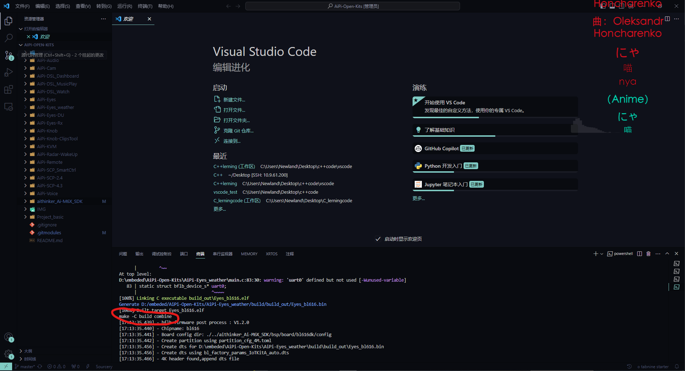Open the .gitignore file
Screen dimensions: 685x371
coord(47,225)
